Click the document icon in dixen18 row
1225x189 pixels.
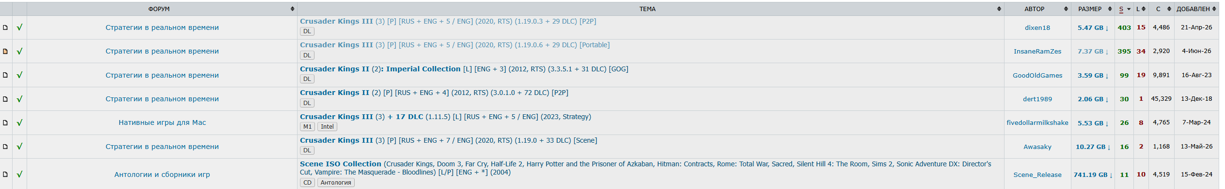click(5, 27)
